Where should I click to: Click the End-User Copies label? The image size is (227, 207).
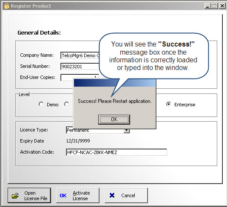38,77
